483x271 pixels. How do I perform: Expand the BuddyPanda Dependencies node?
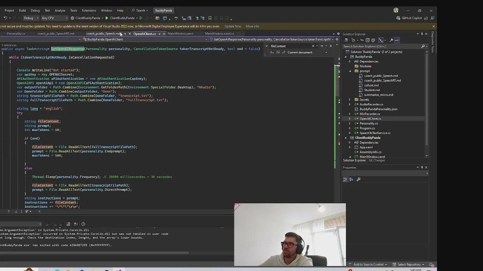coord(350,62)
